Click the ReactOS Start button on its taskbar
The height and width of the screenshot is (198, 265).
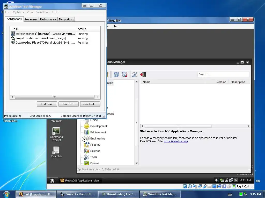52,180
